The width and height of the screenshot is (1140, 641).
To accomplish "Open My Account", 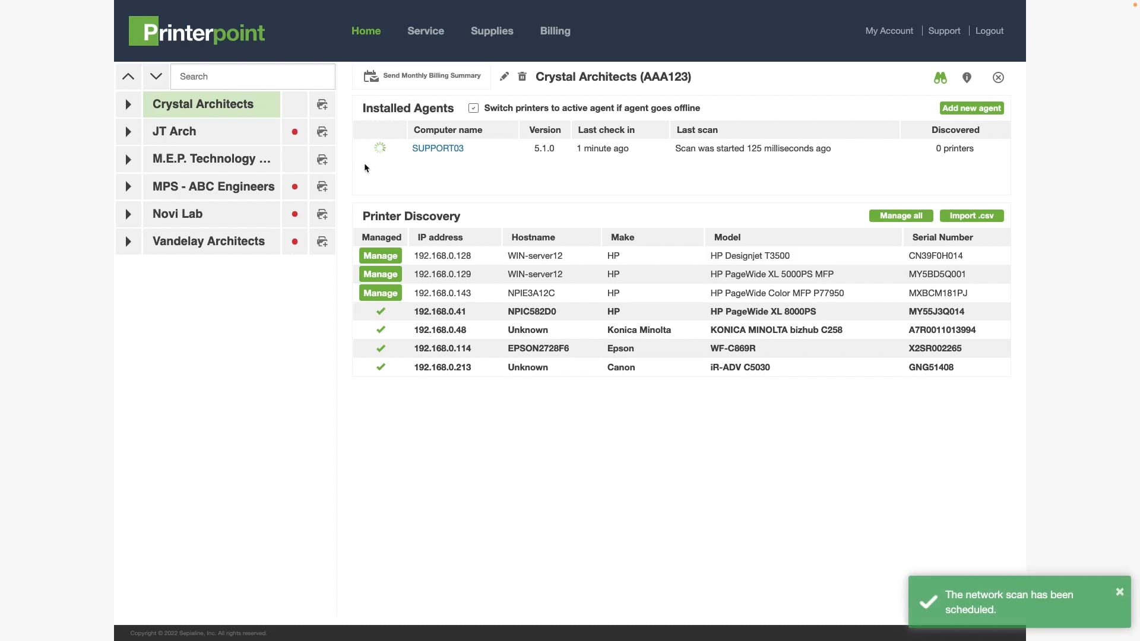I will click(889, 31).
